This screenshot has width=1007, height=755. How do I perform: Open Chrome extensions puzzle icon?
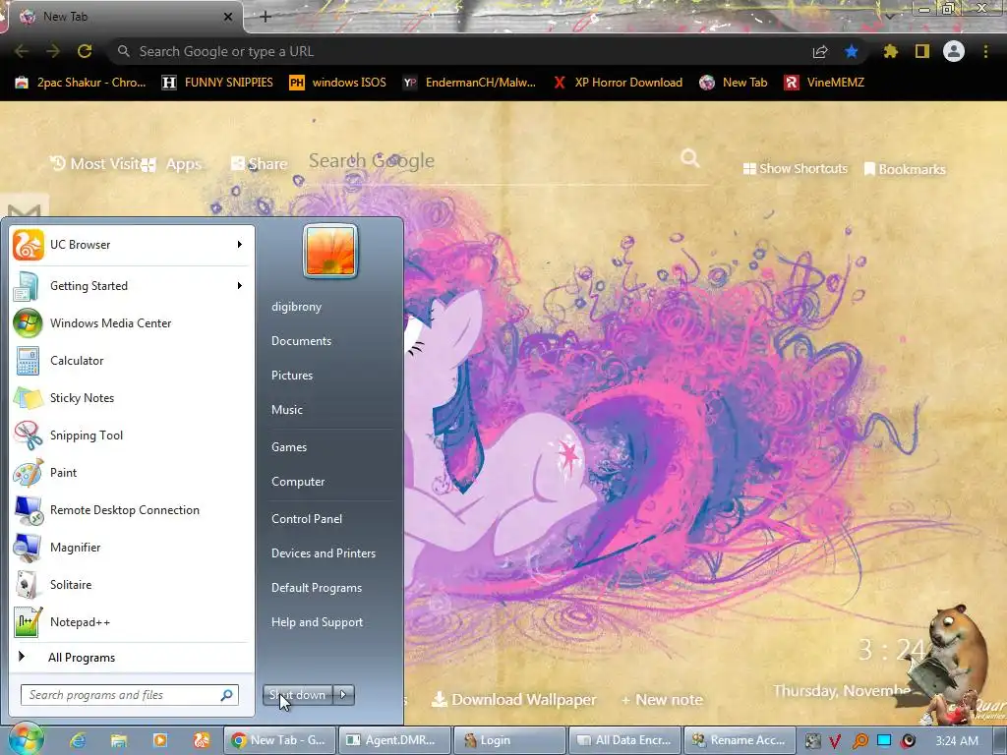[890, 51]
